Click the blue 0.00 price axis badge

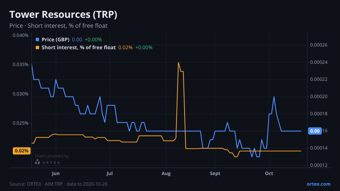(x=315, y=131)
